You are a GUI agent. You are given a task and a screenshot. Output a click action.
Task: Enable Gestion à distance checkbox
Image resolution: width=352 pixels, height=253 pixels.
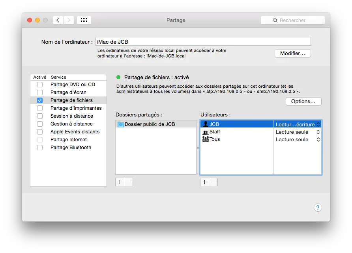pyautogui.click(x=40, y=124)
